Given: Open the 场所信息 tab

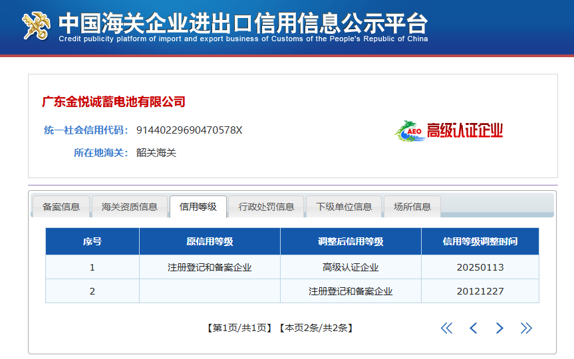Looking at the screenshot, I should point(412,207).
